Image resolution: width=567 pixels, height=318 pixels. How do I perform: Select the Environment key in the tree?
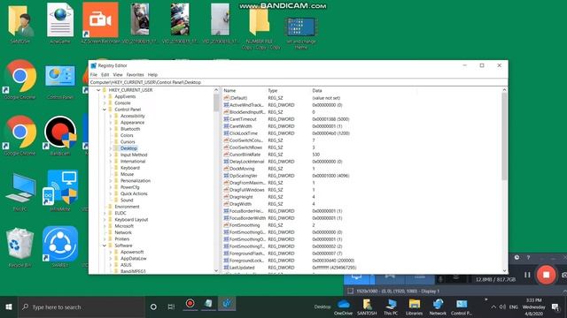pyautogui.click(x=127, y=207)
